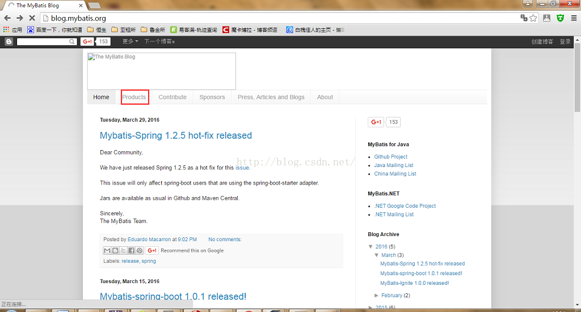The height and width of the screenshot is (312, 581).
Task: Open the Contribute tab
Action: coord(172,97)
